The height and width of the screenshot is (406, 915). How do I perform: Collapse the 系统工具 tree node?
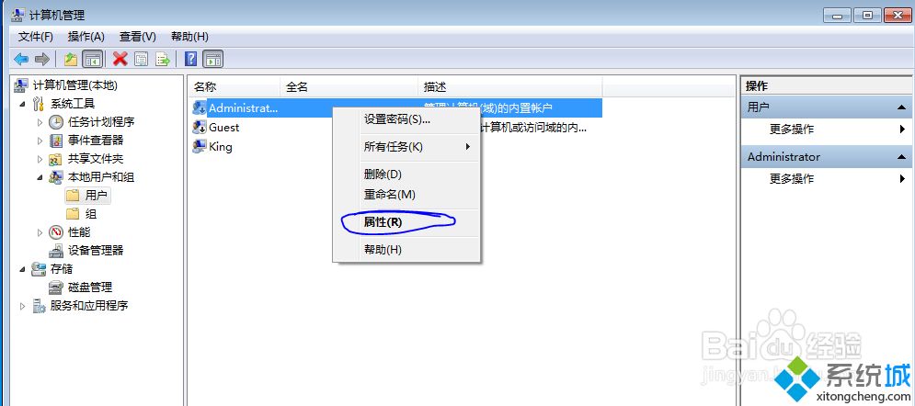coord(23,104)
